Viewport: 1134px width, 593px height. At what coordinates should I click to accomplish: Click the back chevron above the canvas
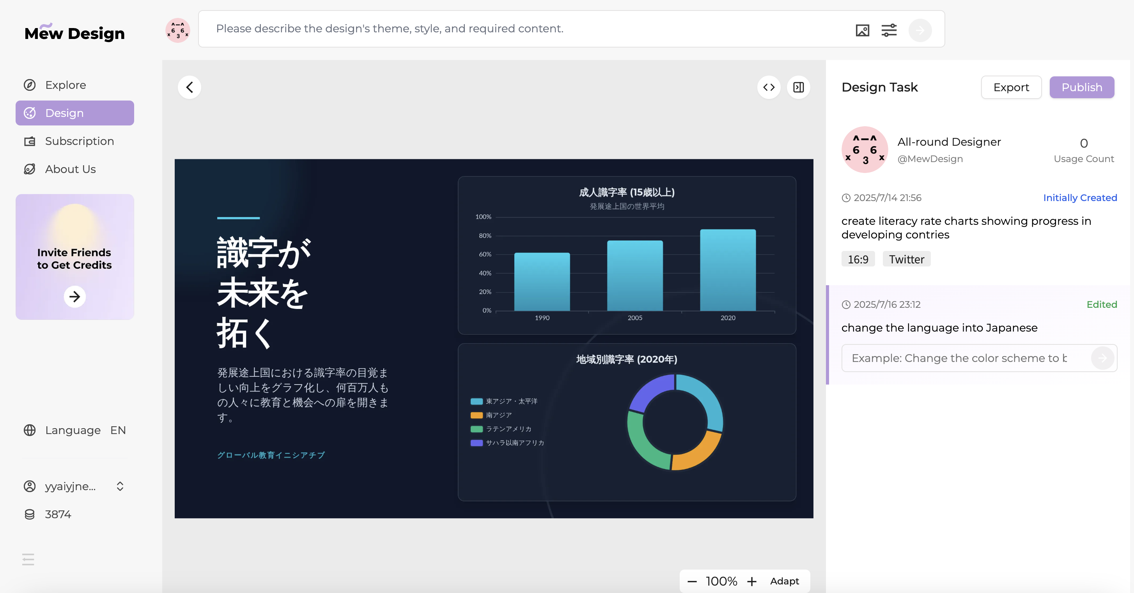coord(189,87)
